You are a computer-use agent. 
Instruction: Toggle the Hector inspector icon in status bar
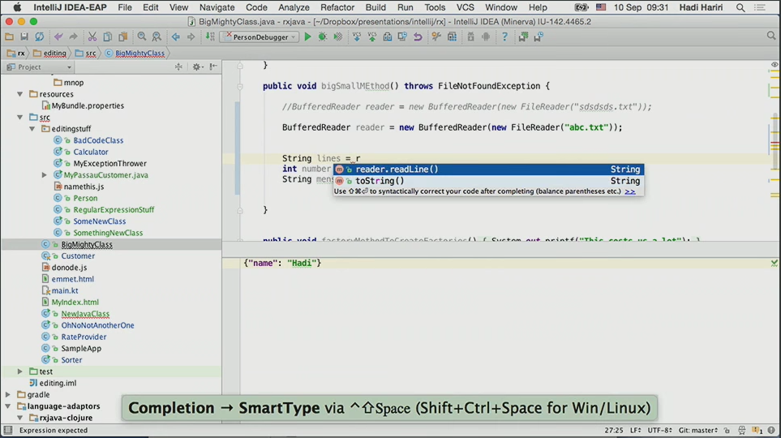(x=744, y=431)
